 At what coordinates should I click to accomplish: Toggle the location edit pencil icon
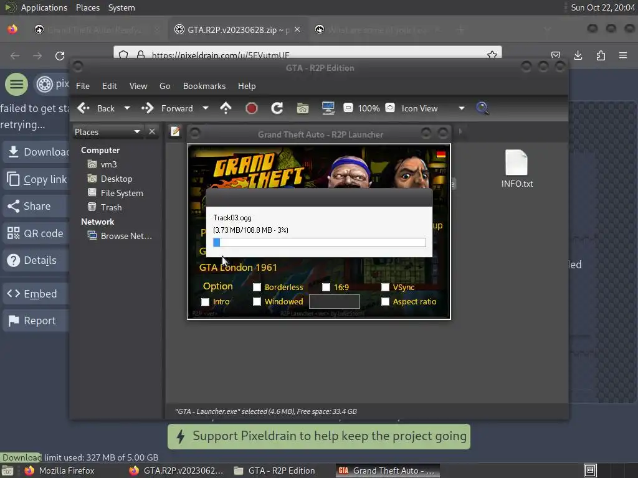[175, 131]
